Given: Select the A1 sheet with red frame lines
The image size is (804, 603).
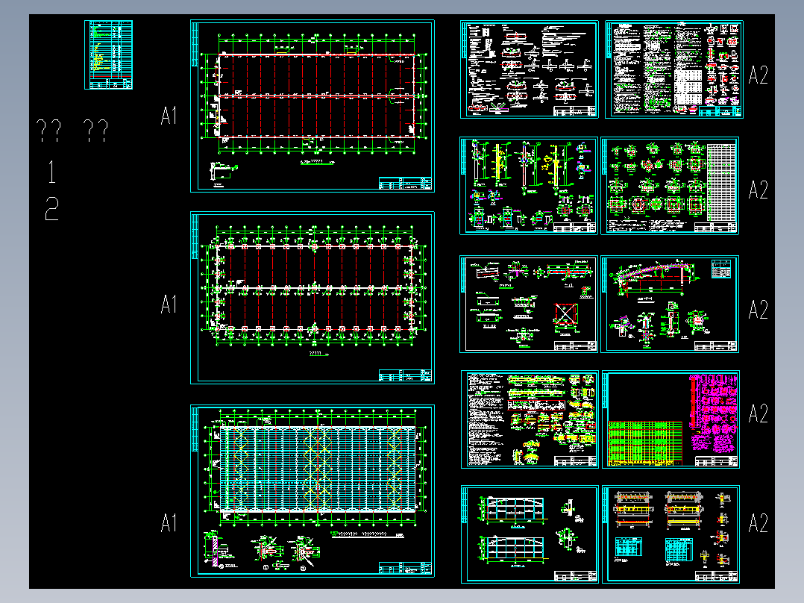Looking at the screenshot, I should point(313,106).
